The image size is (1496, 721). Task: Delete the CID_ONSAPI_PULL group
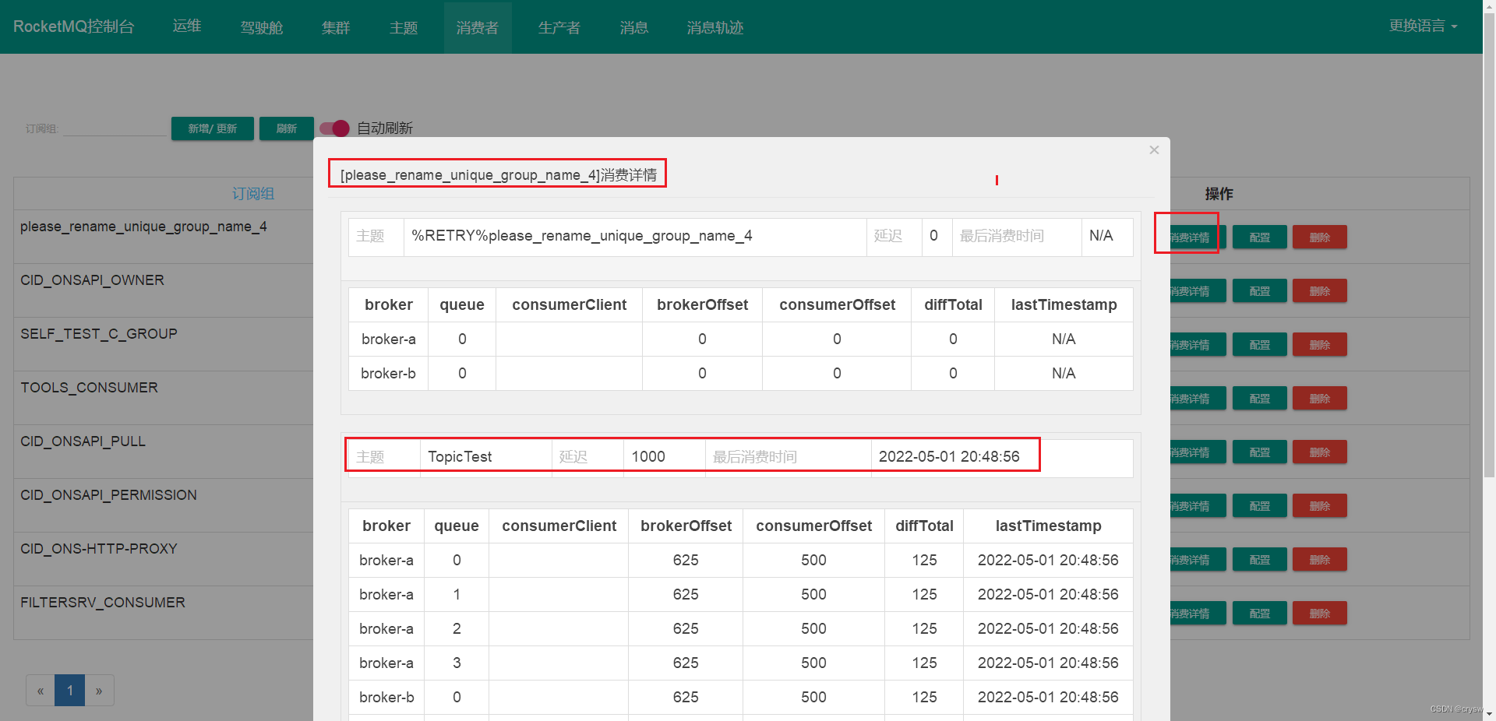[1320, 452]
